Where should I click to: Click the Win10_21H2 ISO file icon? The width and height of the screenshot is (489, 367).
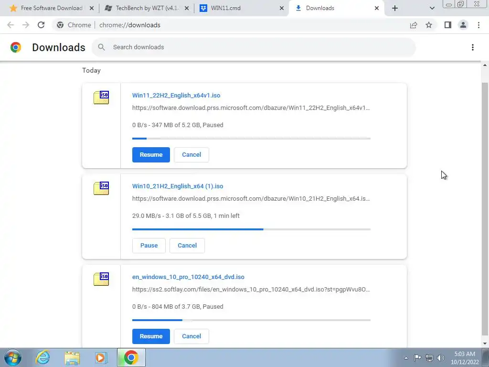click(101, 188)
